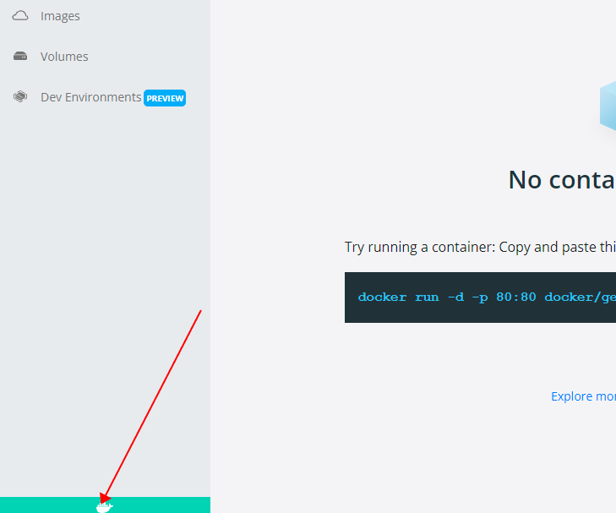Click the "No conta" heading text

pyautogui.click(x=562, y=180)
